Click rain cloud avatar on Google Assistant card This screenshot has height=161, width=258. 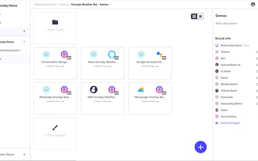point(141,54)
